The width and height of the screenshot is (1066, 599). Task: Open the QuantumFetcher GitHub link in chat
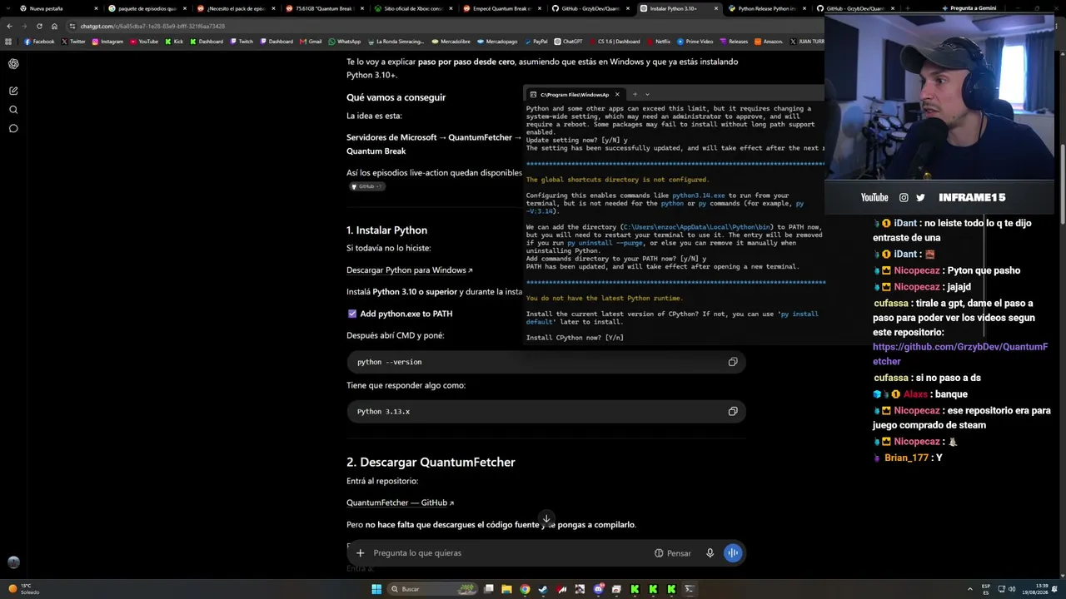(960, 354)
